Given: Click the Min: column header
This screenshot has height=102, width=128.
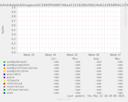Looking at the screenshot, I should (75, 59).
